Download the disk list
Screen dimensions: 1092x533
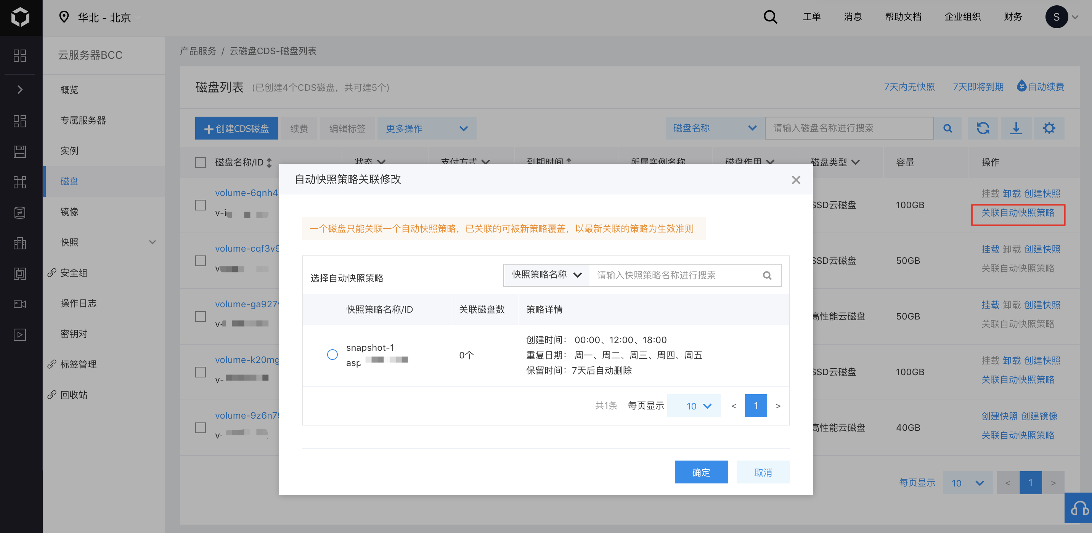[x=1016, y=128]
